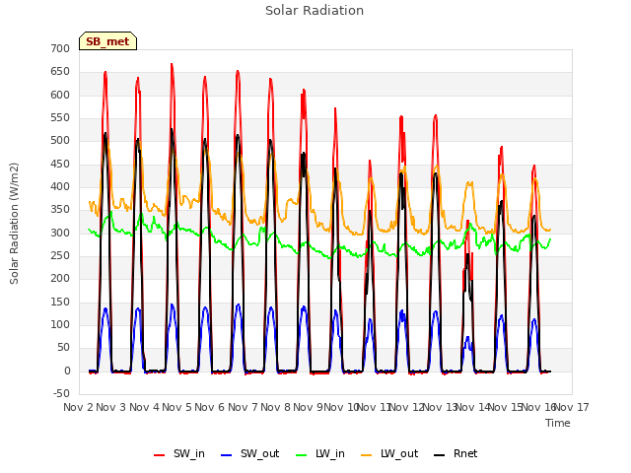
Task: Click the SW_out legend label
Action: pos(259,453)
